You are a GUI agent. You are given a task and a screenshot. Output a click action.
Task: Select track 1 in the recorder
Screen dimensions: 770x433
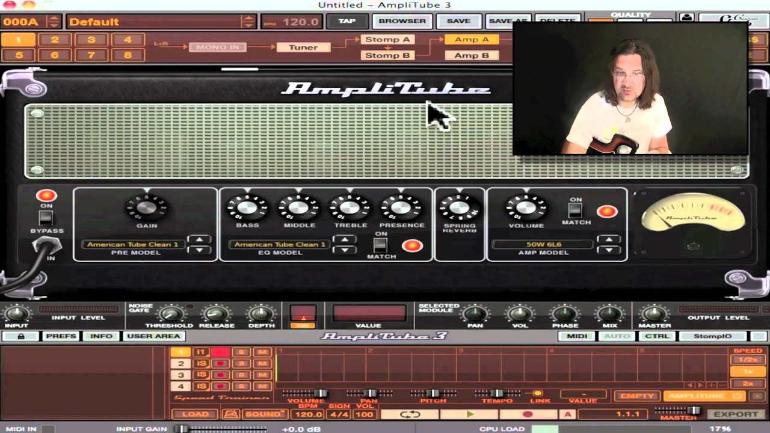tap(180, 352)
